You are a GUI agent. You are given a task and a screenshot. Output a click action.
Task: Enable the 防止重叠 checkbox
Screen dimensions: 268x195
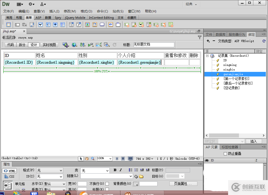(225, 154)
